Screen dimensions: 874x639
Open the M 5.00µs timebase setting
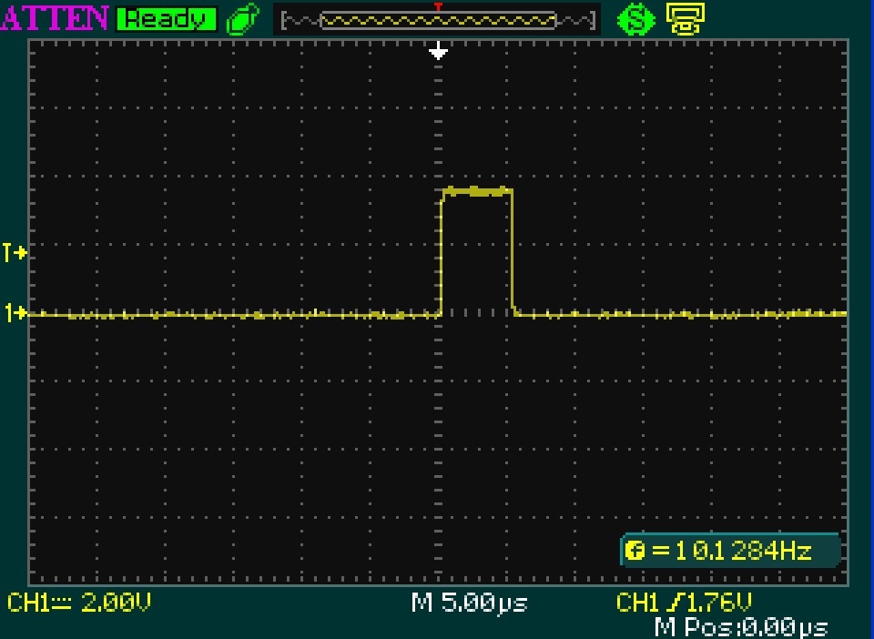[x=469, y=603]
